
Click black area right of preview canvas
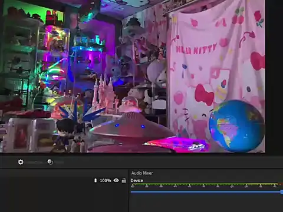[274, 77]
